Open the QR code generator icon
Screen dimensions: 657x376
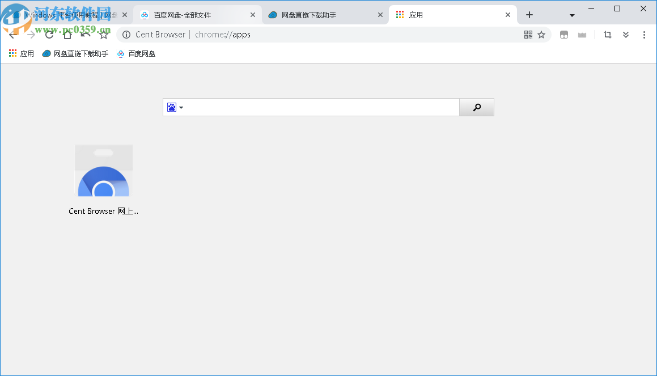527,35
